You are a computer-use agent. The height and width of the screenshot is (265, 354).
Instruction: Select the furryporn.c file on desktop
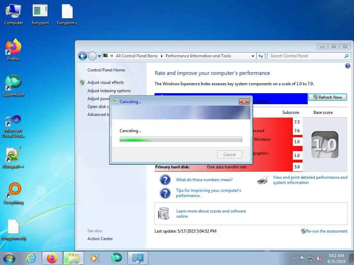point(67,14)
